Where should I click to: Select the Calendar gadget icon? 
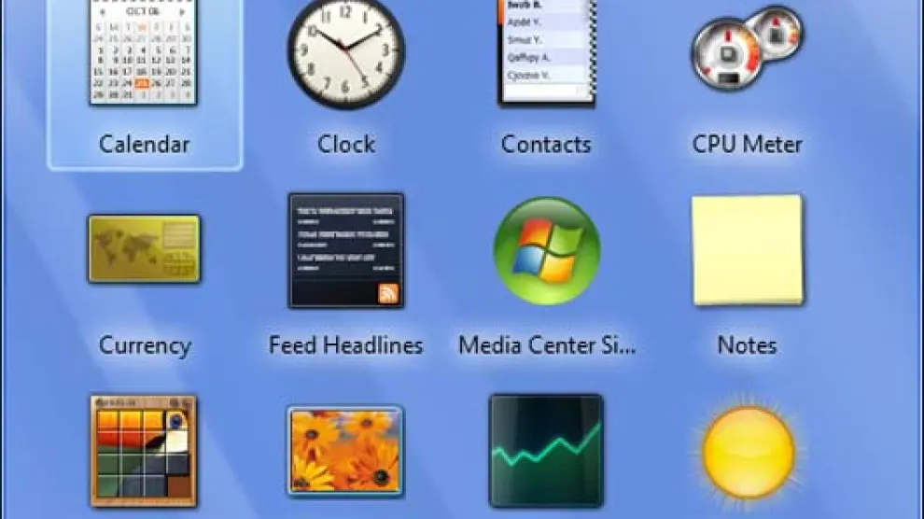(144, 52)
